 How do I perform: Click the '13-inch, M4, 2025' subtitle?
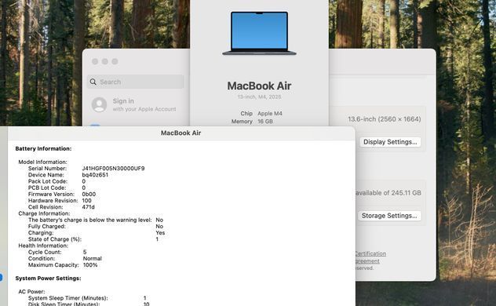[x=260, y=97]
